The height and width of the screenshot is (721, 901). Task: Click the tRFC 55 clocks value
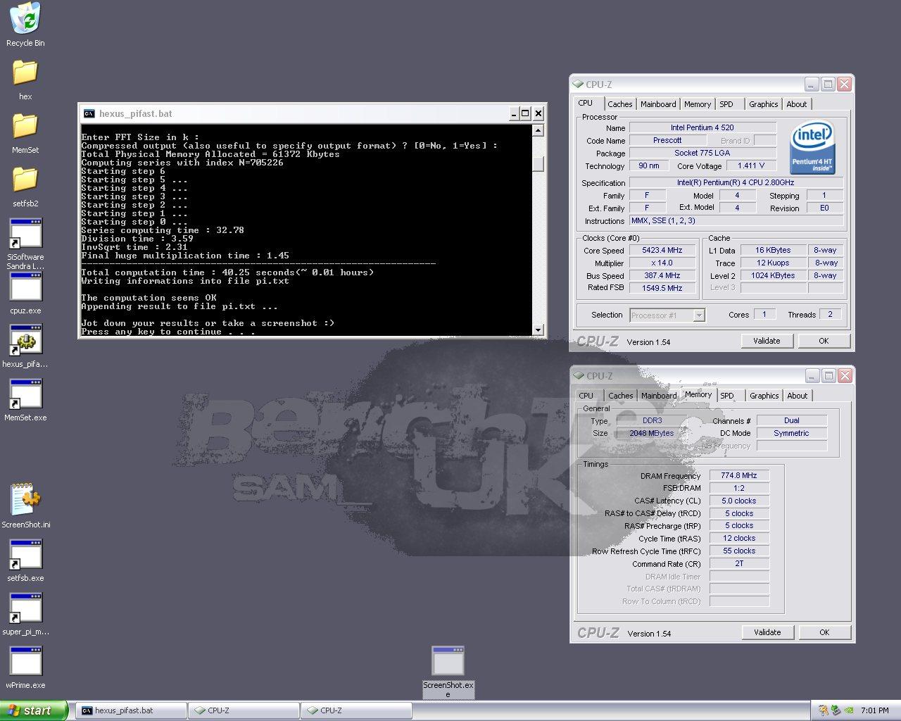pos(739,551)
